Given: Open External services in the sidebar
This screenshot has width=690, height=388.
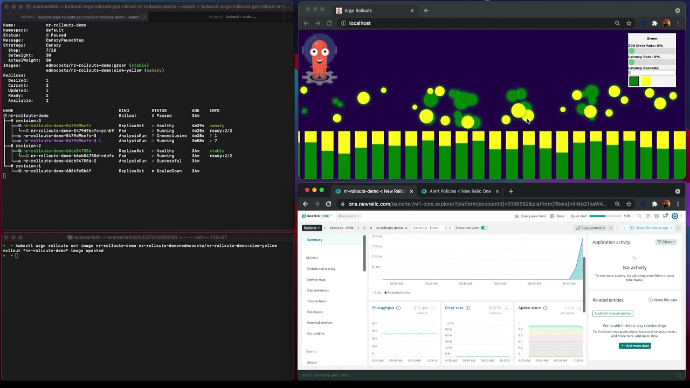Looking at the screenshot, I should pyautogui.click(x=320, y=323).
